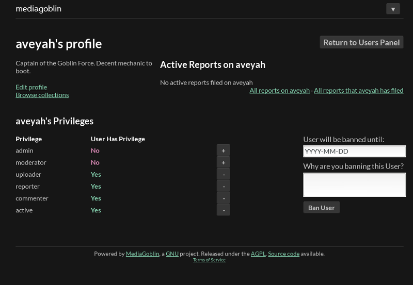Click the admin row's No value

[95, 150]
